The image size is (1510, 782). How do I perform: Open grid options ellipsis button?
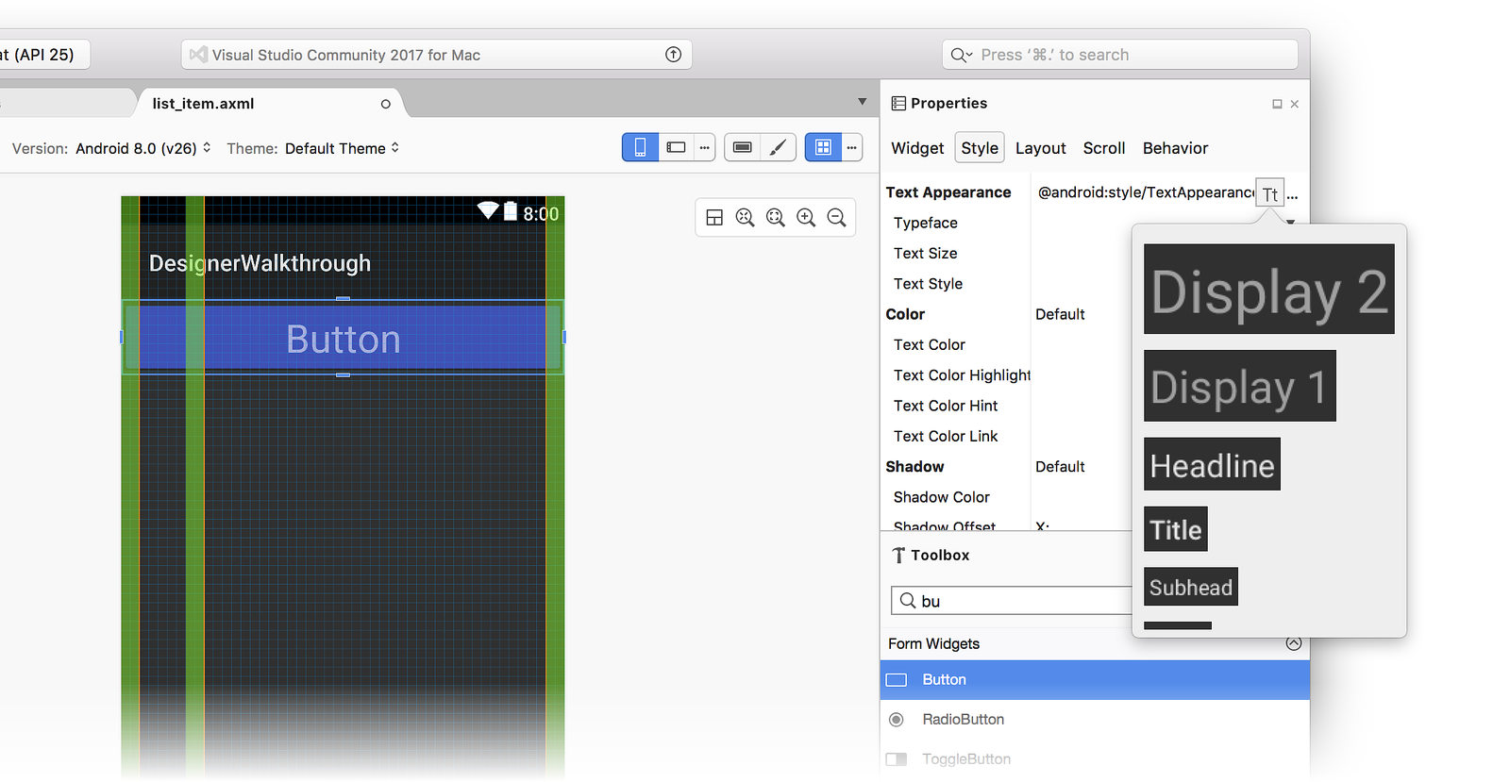click(x=852, y=147)
